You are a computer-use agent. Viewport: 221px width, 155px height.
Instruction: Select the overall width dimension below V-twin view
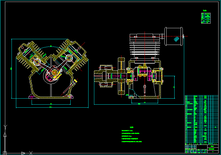52,107
